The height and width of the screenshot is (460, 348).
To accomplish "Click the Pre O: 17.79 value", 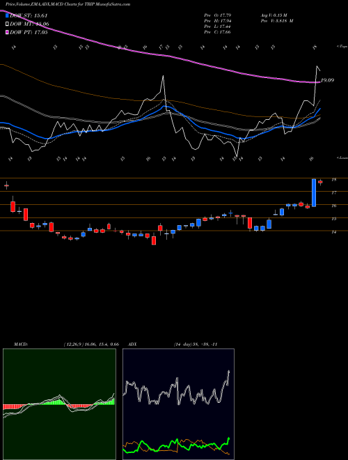I will click(218, 15).
